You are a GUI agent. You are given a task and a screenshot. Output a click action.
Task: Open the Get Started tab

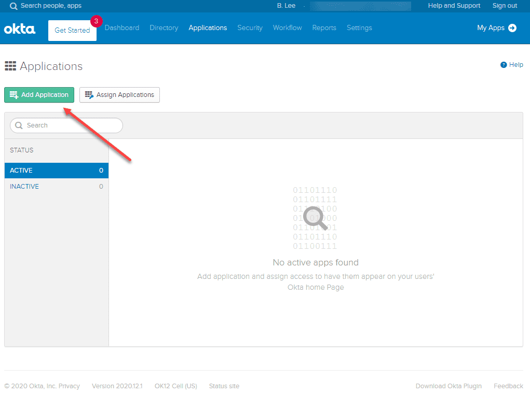tap(72, 31)
